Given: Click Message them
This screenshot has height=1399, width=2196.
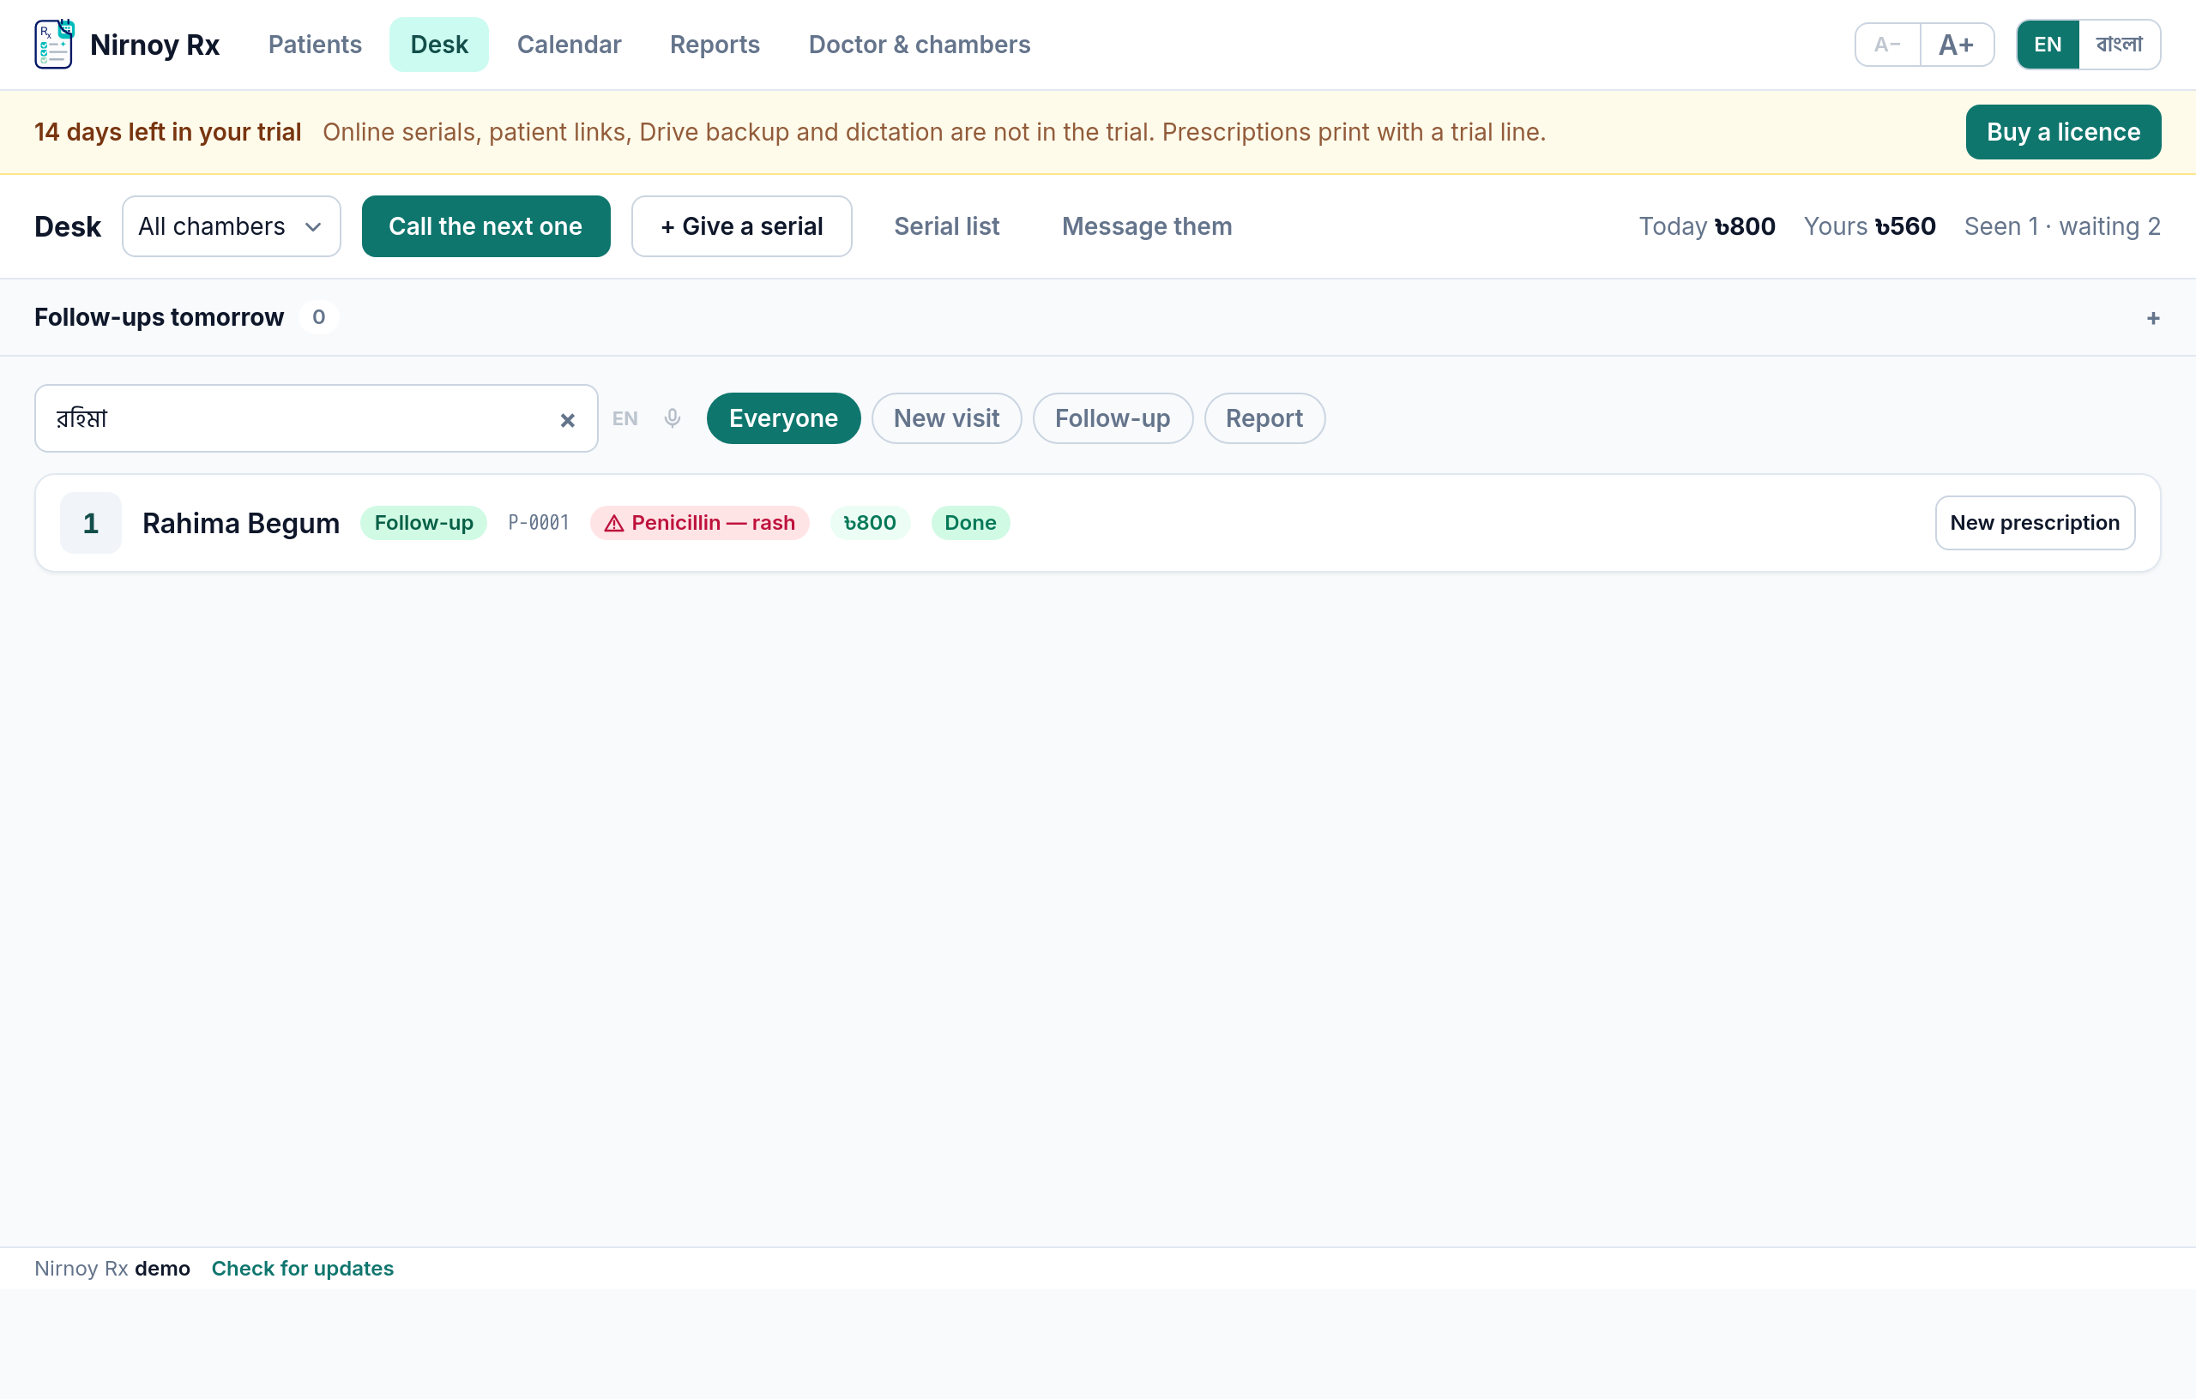Looking at the screenshot, I should [1146, 226].
